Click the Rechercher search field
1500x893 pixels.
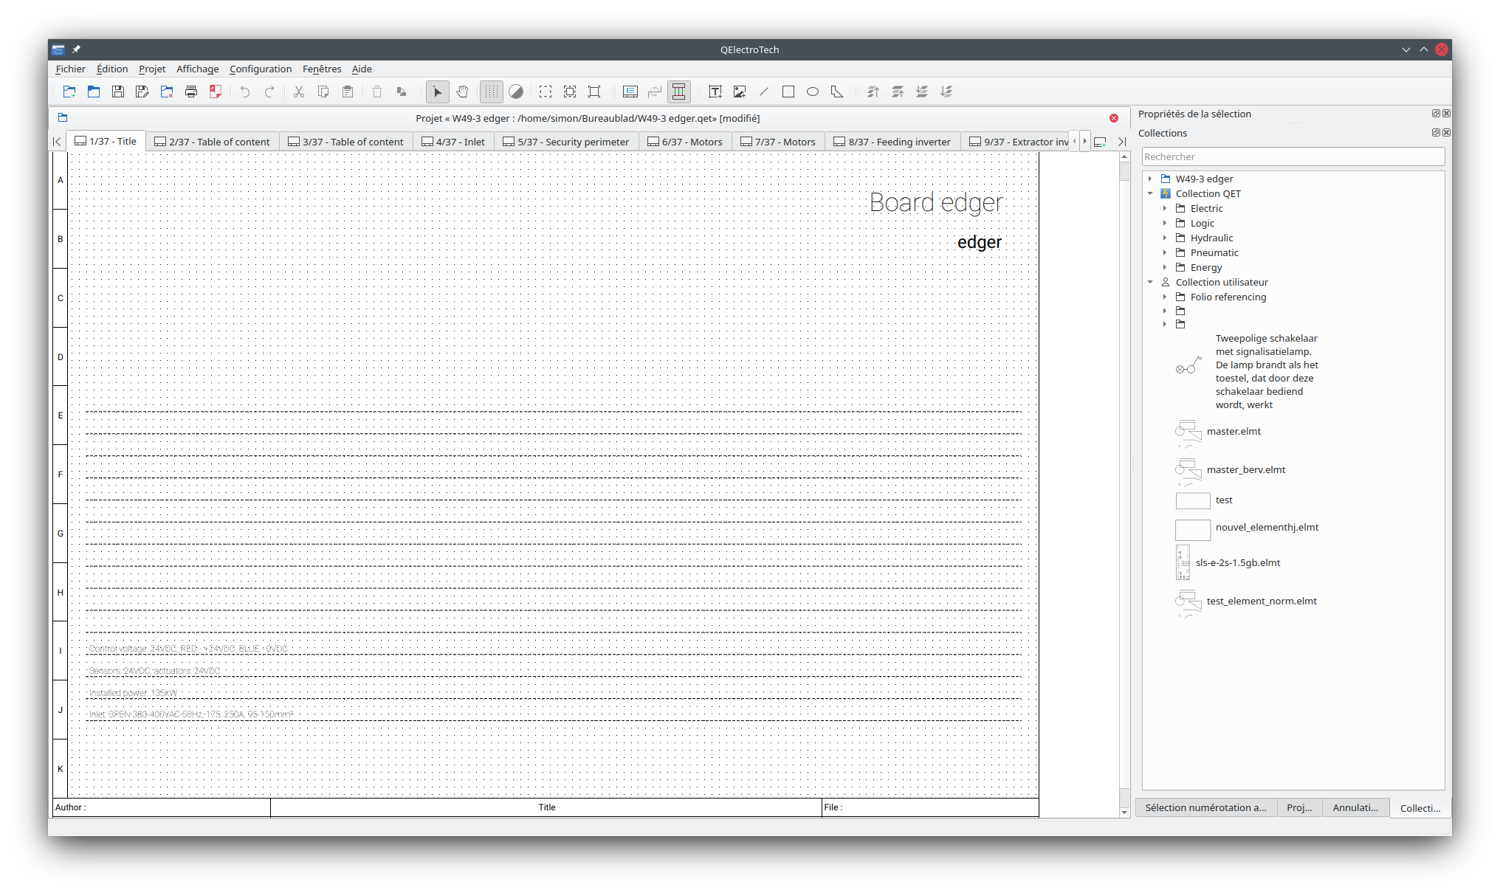(1292, 156)
